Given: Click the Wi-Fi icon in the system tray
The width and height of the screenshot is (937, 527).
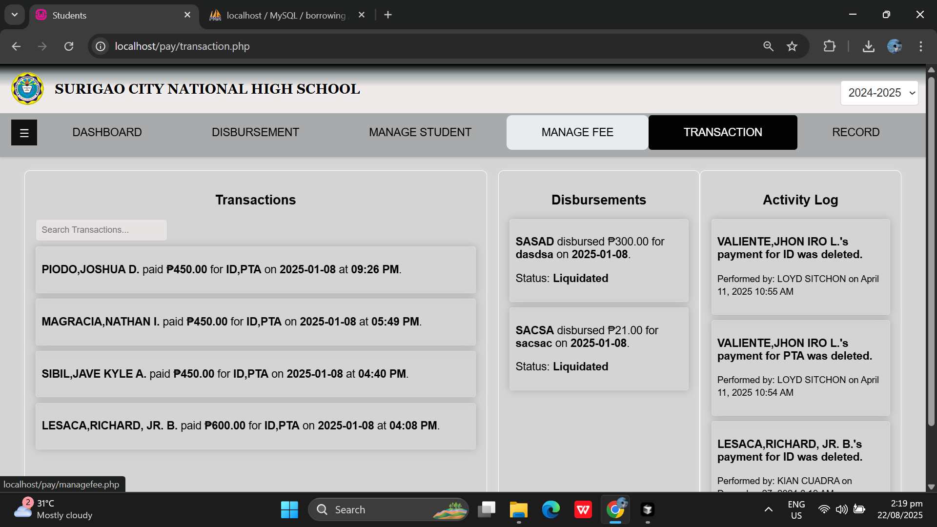Looking at the screenshot, I should tap(824, 509).
